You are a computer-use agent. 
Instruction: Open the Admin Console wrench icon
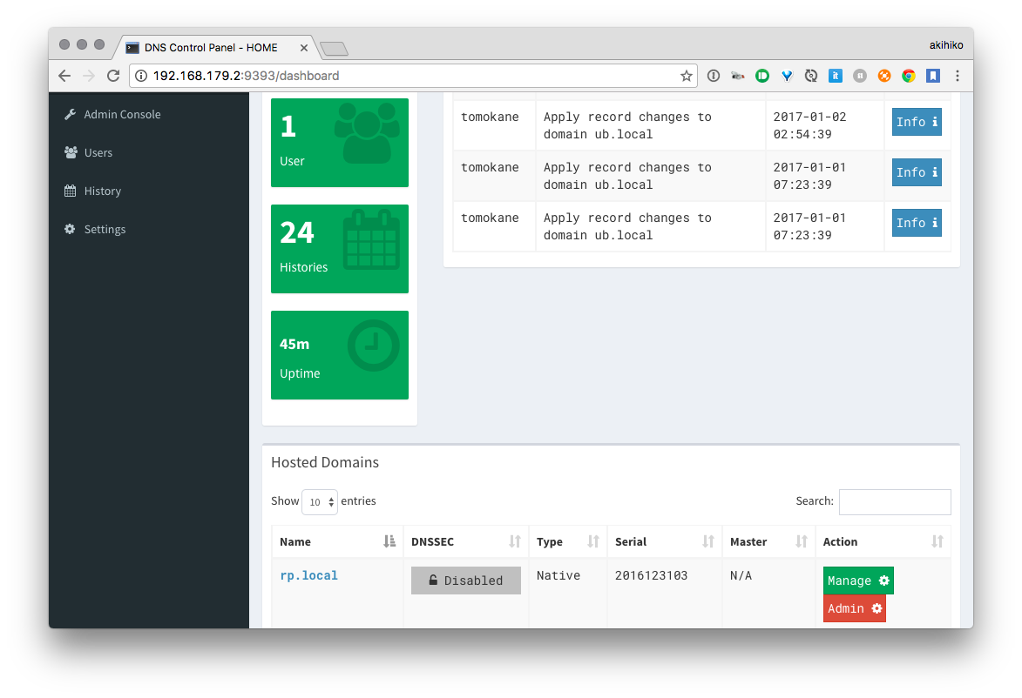tap(69, 114)
